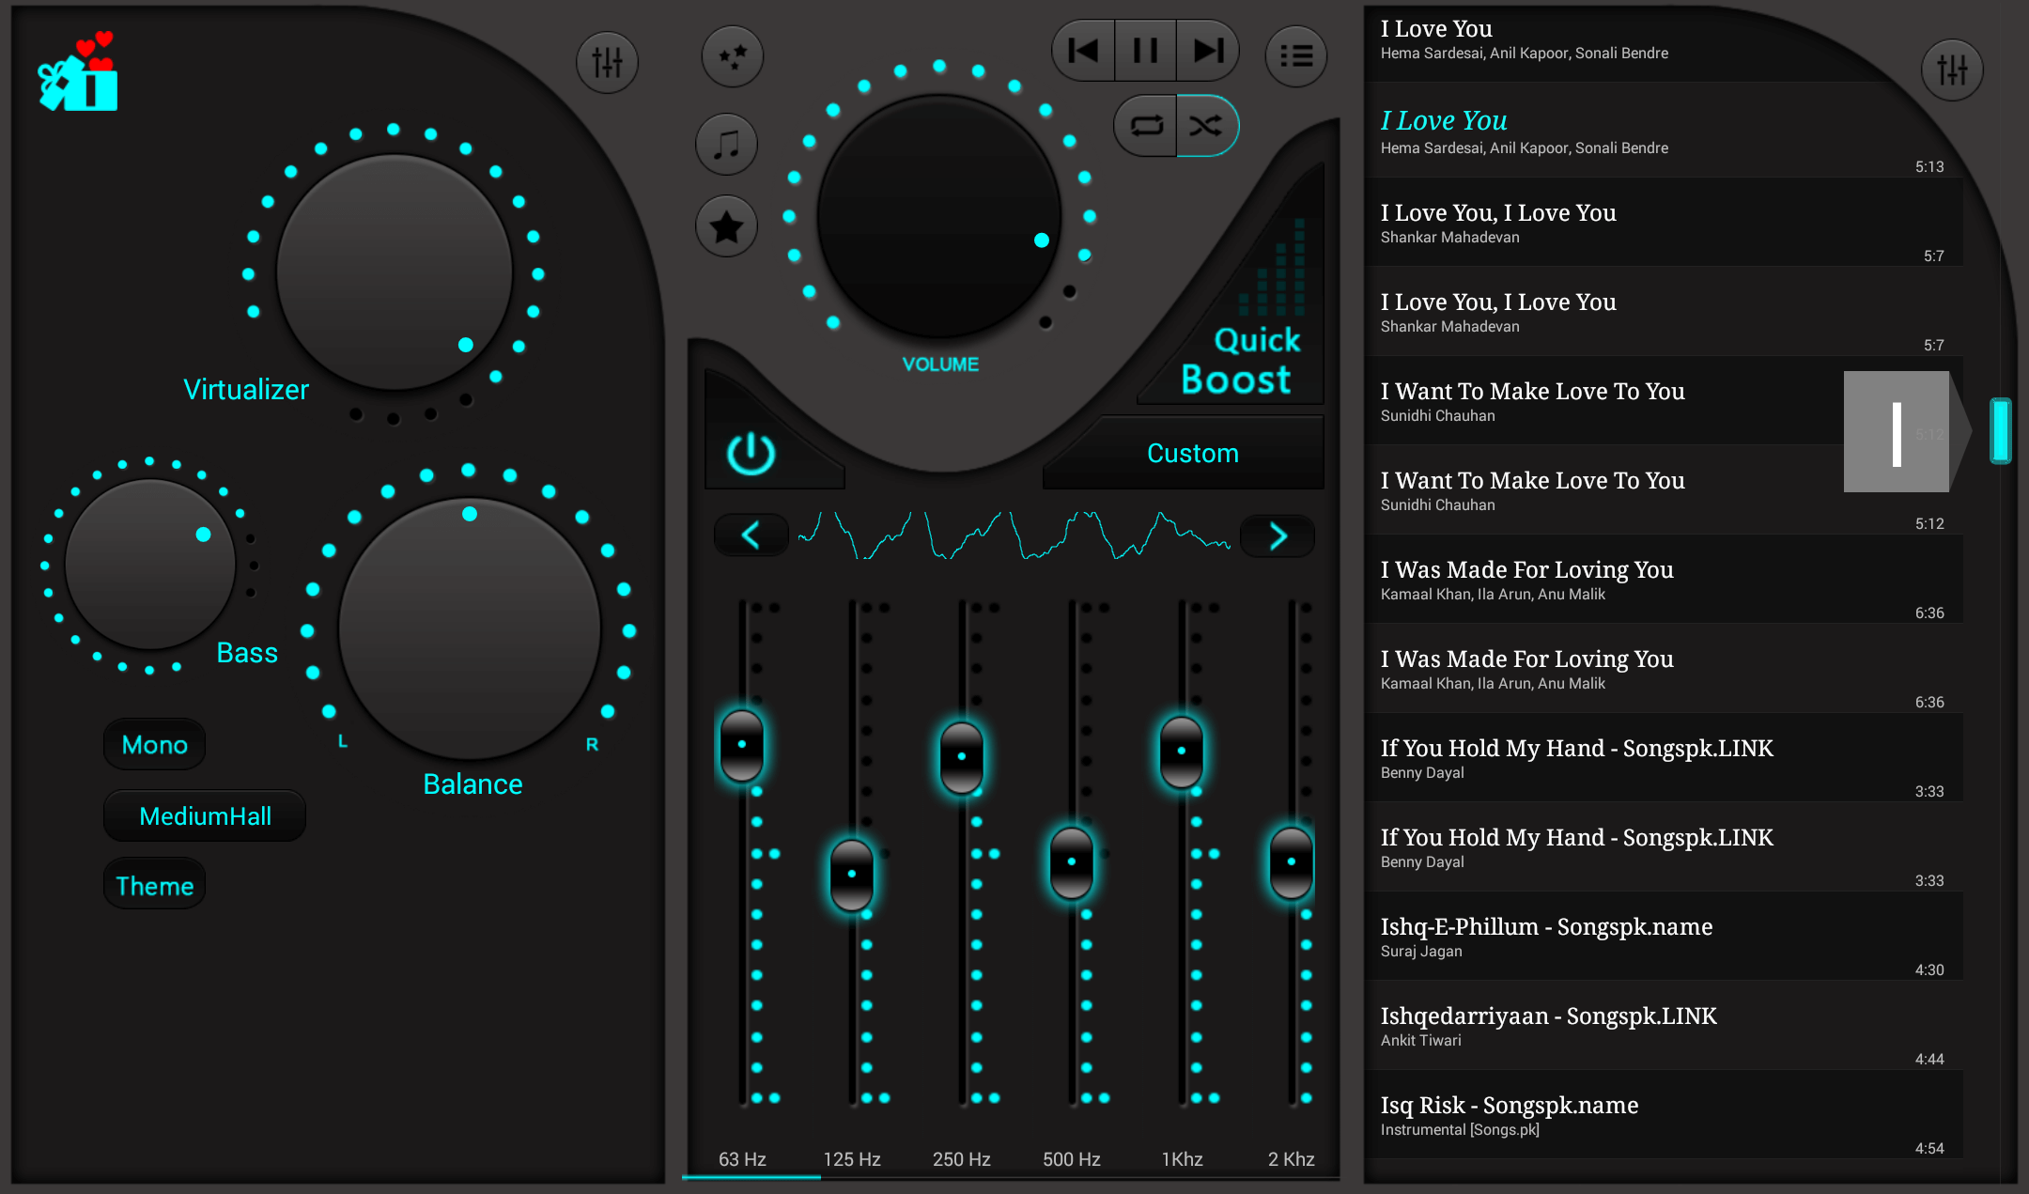
Task: Click the mixer icon above the song list
Action: (x=1952, y=70)
